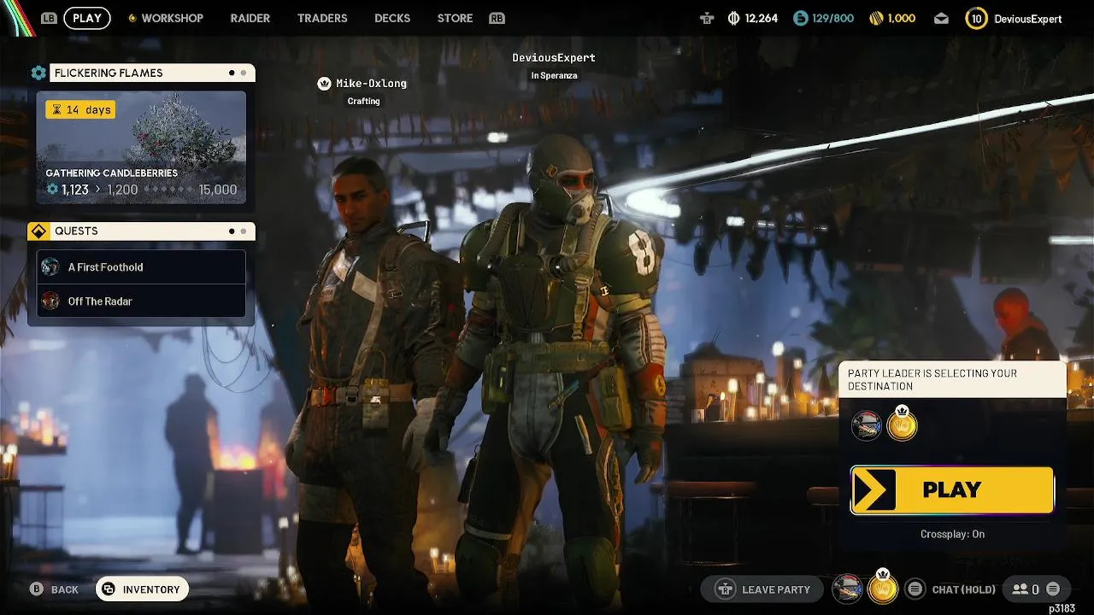Click the gold striped icon beside 1,000

876,18
